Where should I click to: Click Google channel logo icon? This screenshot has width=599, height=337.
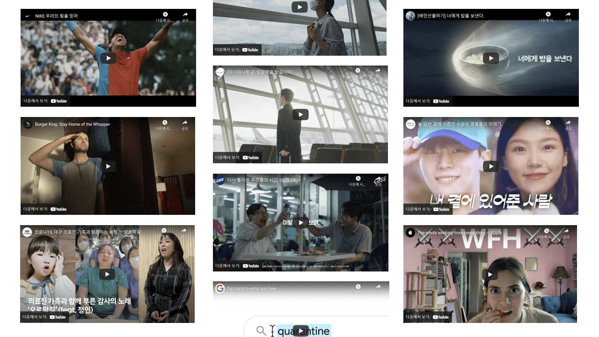coord(220,288)
